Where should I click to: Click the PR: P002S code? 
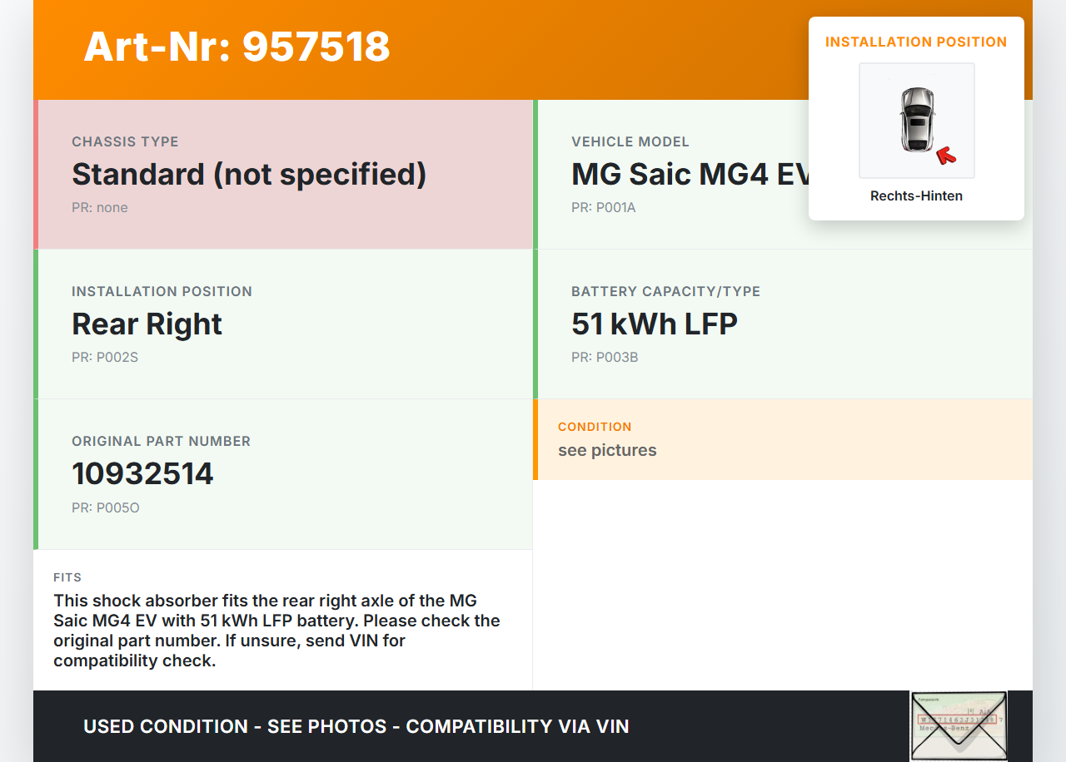coord(105,358)
